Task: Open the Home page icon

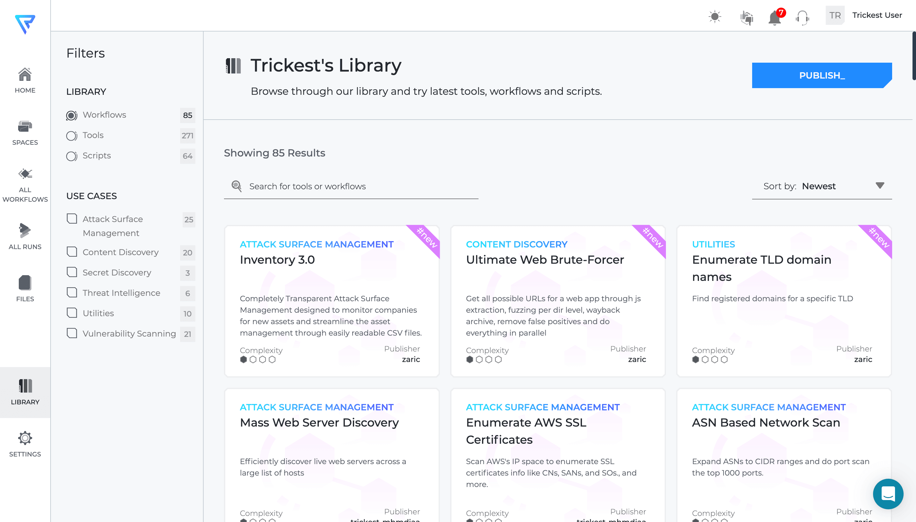Action: (x=25, y=74)
